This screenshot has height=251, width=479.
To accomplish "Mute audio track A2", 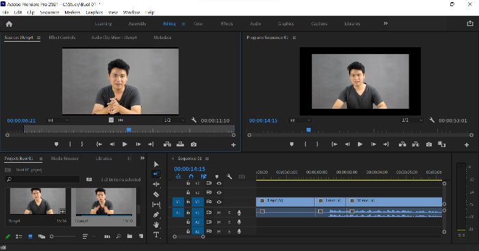I will pyautogui.click(x=219, y=222).
